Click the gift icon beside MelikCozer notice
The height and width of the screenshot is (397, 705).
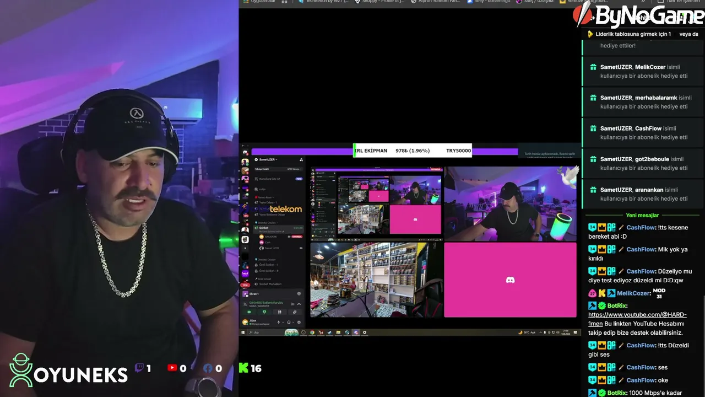point(593,67)
